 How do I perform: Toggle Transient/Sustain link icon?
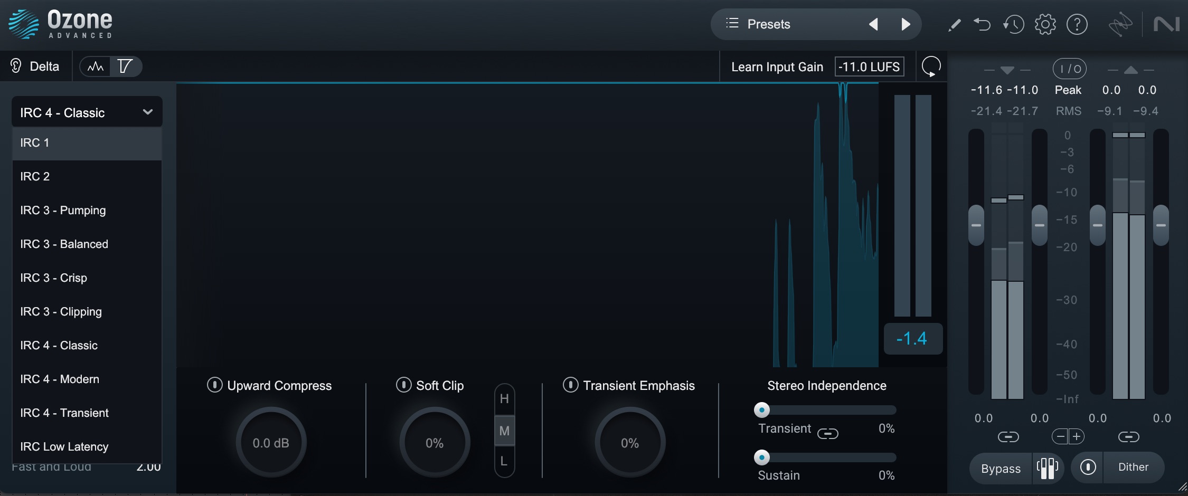827,434
